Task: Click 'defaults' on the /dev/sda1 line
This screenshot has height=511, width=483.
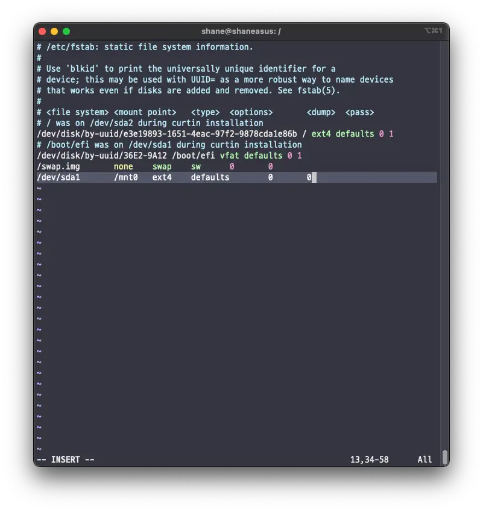Action: (210, 177)
